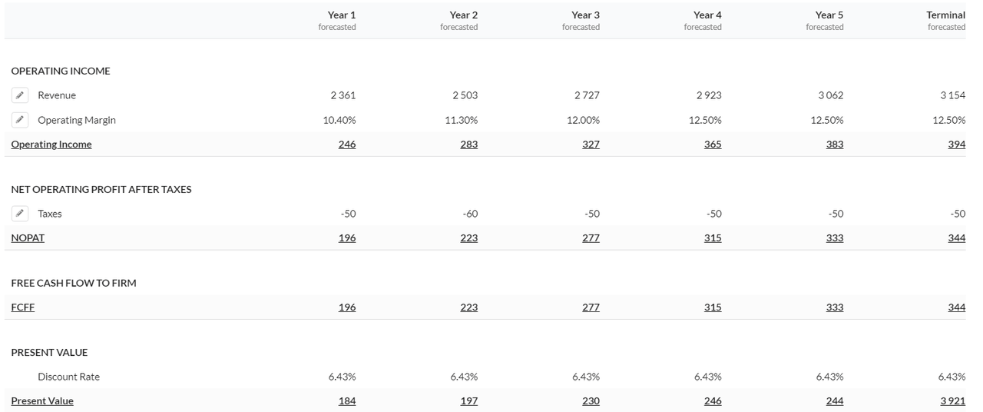Screen dimensions: 983x412
Task: Open the FCFF row label link
Action: tap(23, 307)
